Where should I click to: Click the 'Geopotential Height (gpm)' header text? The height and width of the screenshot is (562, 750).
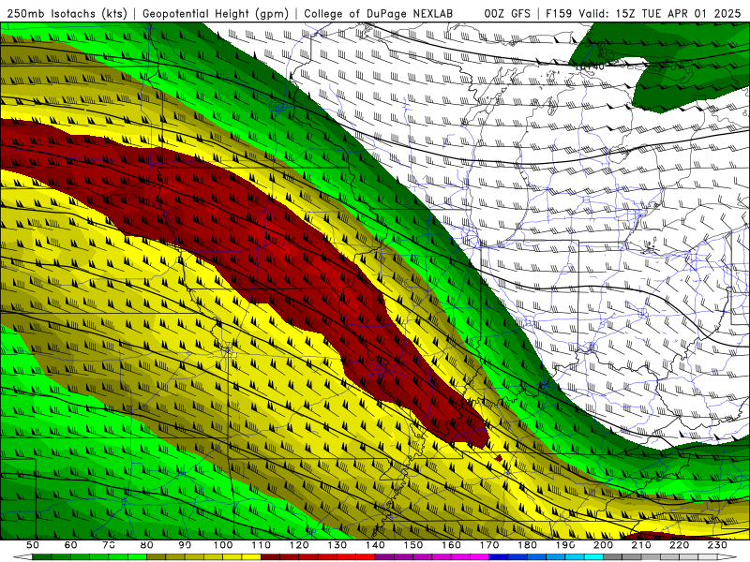(216, 13)
